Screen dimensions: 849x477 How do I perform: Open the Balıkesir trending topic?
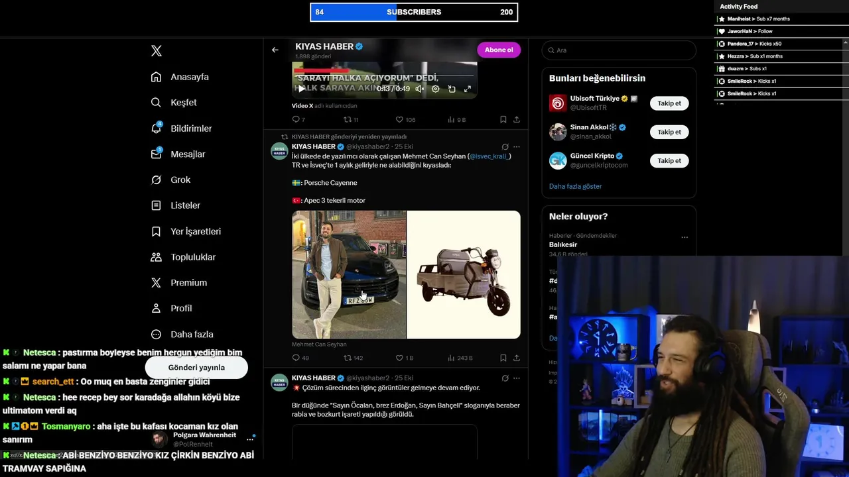[563, 244]
